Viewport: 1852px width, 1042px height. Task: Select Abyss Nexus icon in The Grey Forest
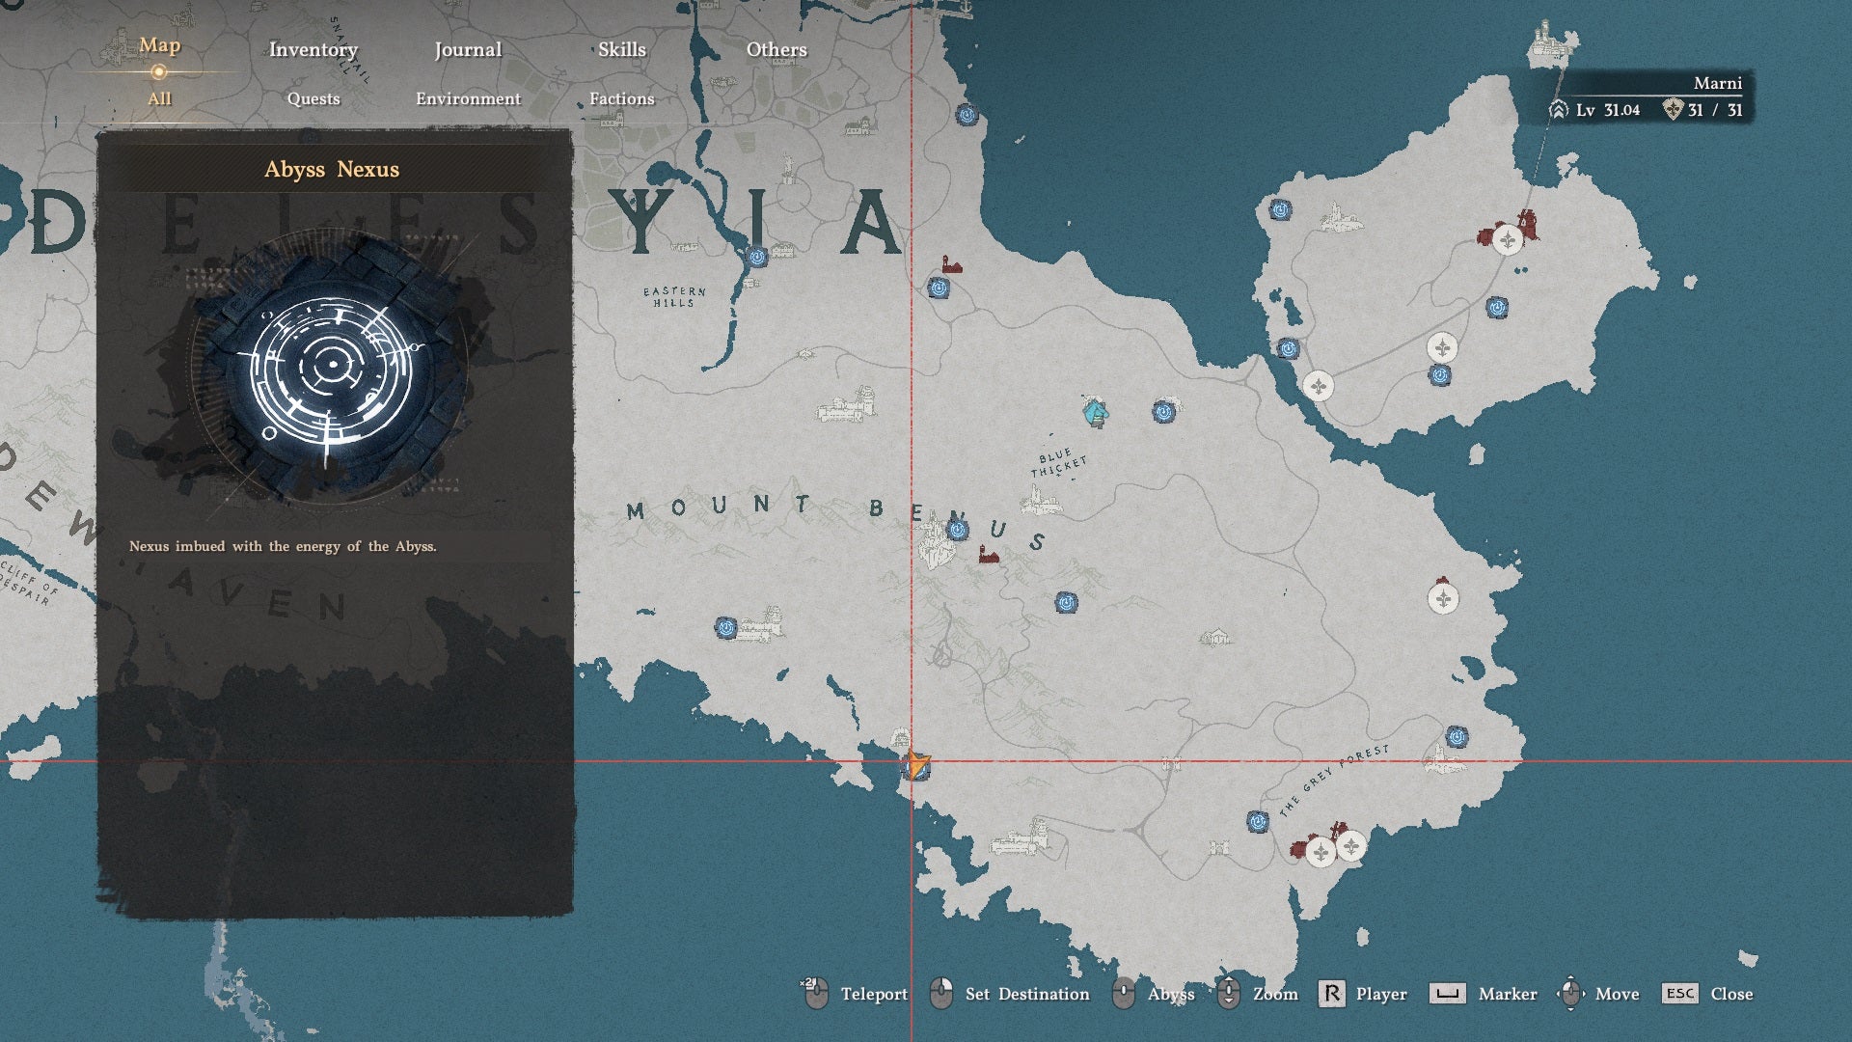[1257, 821]
